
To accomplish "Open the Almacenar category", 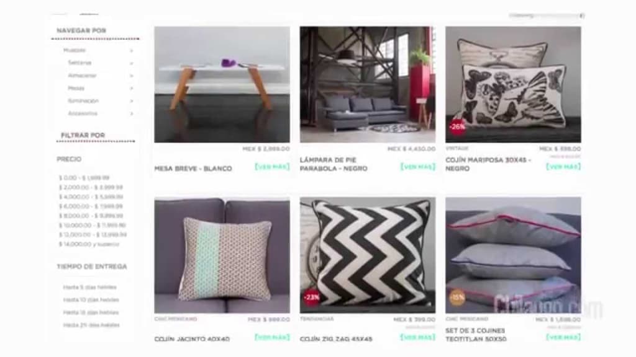I will pos(82,76).
